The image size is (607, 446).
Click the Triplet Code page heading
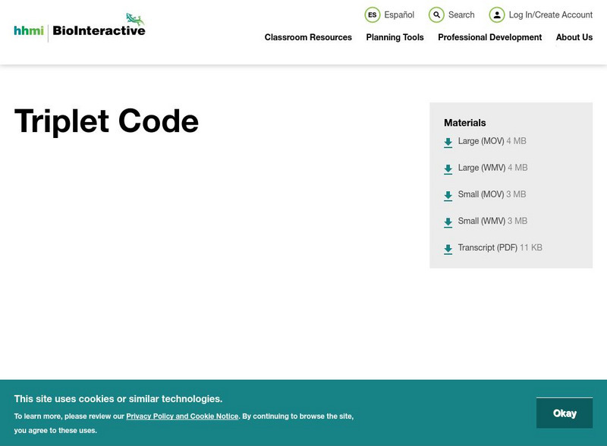(105, 121)
